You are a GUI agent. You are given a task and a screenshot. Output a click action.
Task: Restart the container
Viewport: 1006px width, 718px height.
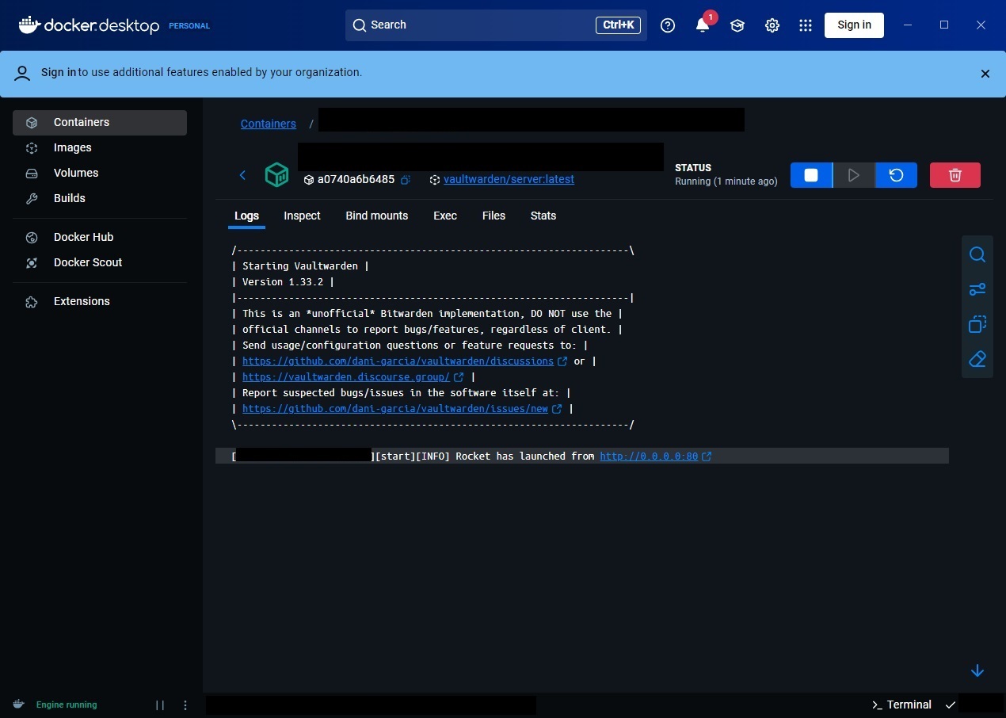pos(897,175)
